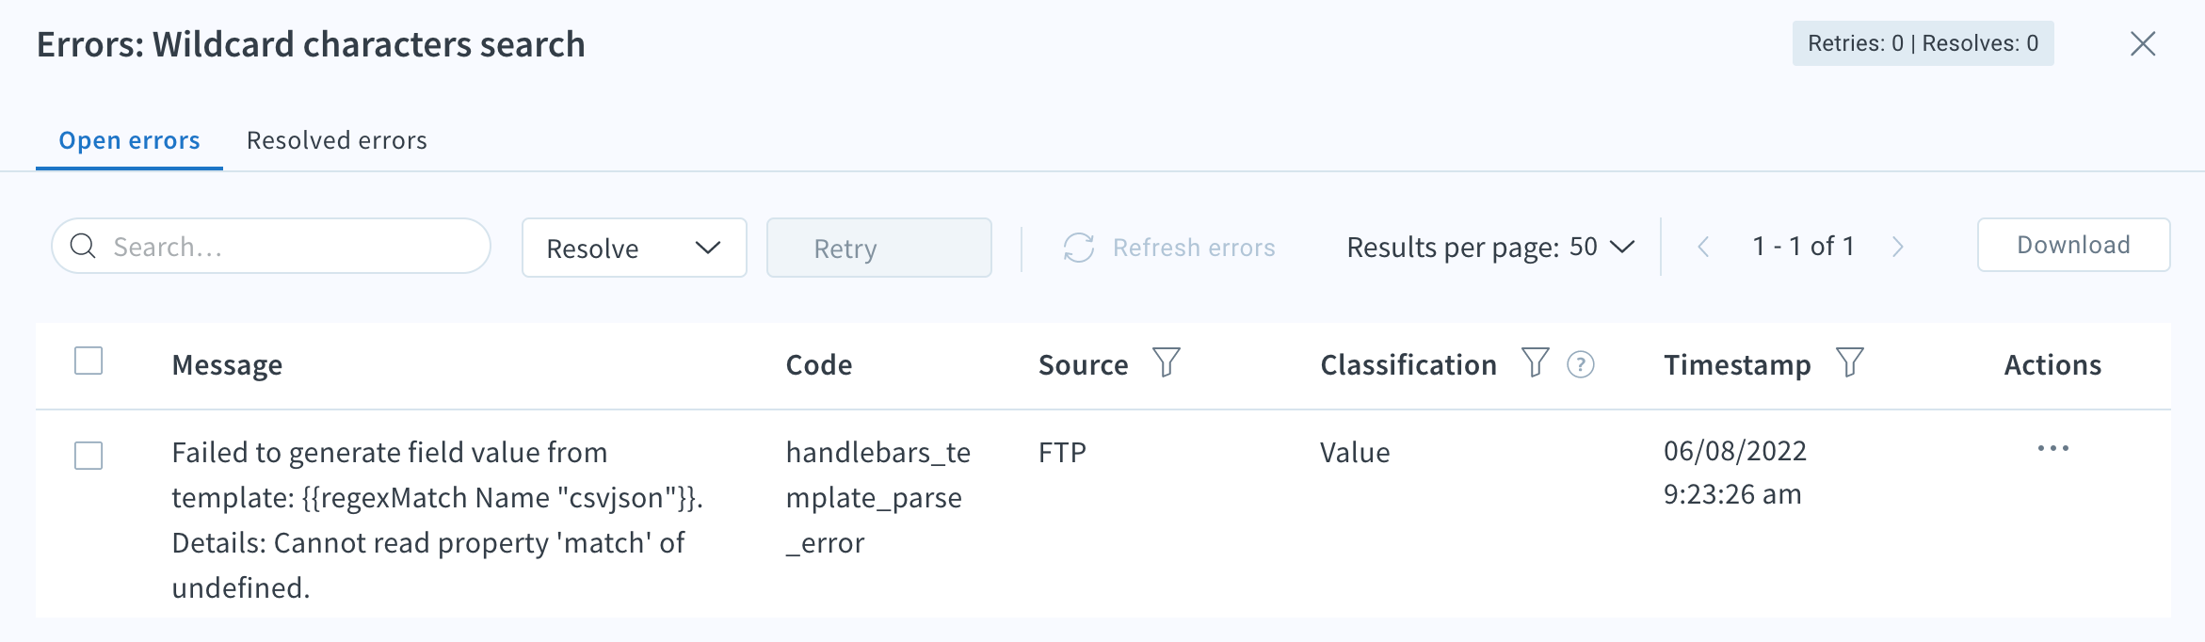Image resolution: width=2205 pixels, height=642 pixels.
Task: Click the refresh errors circular-arrow icon
Action: coord(1079,248)
